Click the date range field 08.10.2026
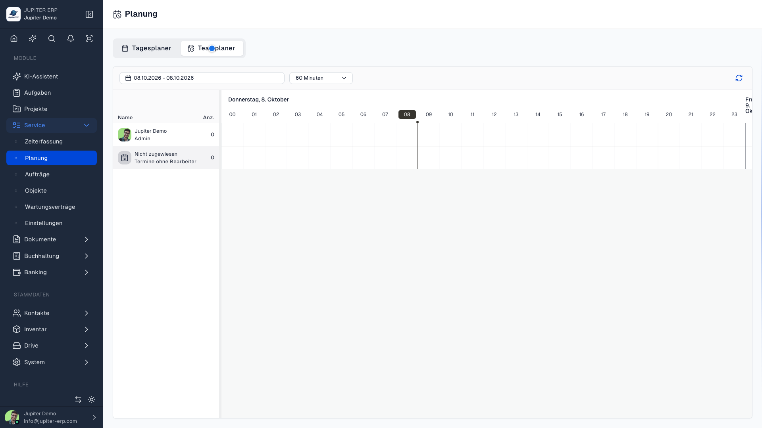The image size is (762, 428). tap(202, 78)
